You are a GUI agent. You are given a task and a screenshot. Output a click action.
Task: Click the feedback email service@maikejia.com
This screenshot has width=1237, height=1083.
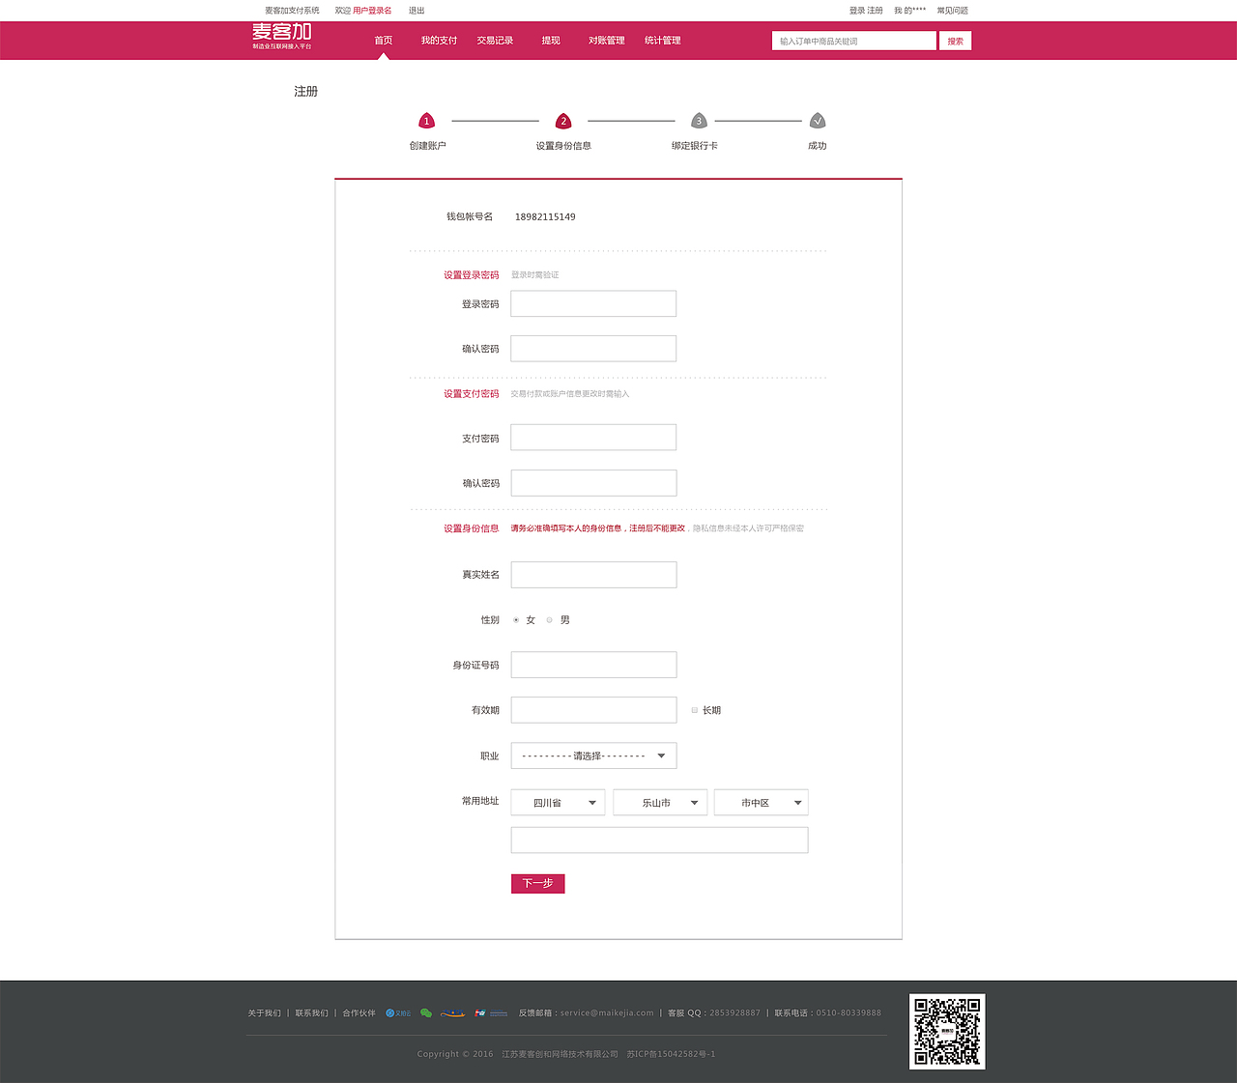click(607, 1013)
